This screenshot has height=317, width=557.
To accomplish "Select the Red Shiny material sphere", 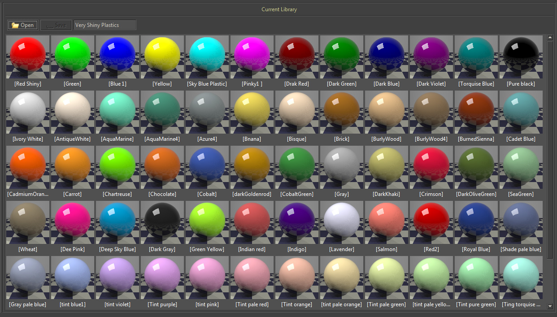I will (28, 57).
